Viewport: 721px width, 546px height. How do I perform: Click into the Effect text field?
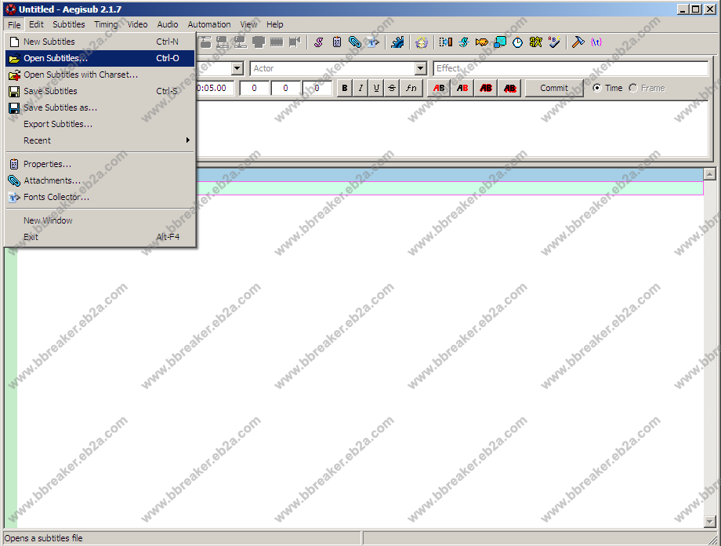[x=571, y=69]
